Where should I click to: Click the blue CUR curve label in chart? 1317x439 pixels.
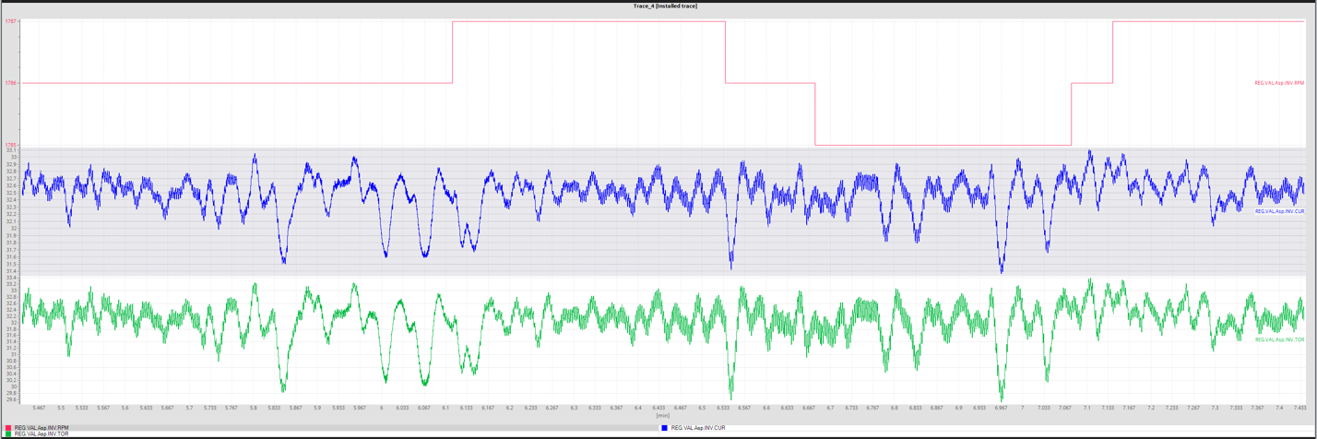click(1279, 211)
